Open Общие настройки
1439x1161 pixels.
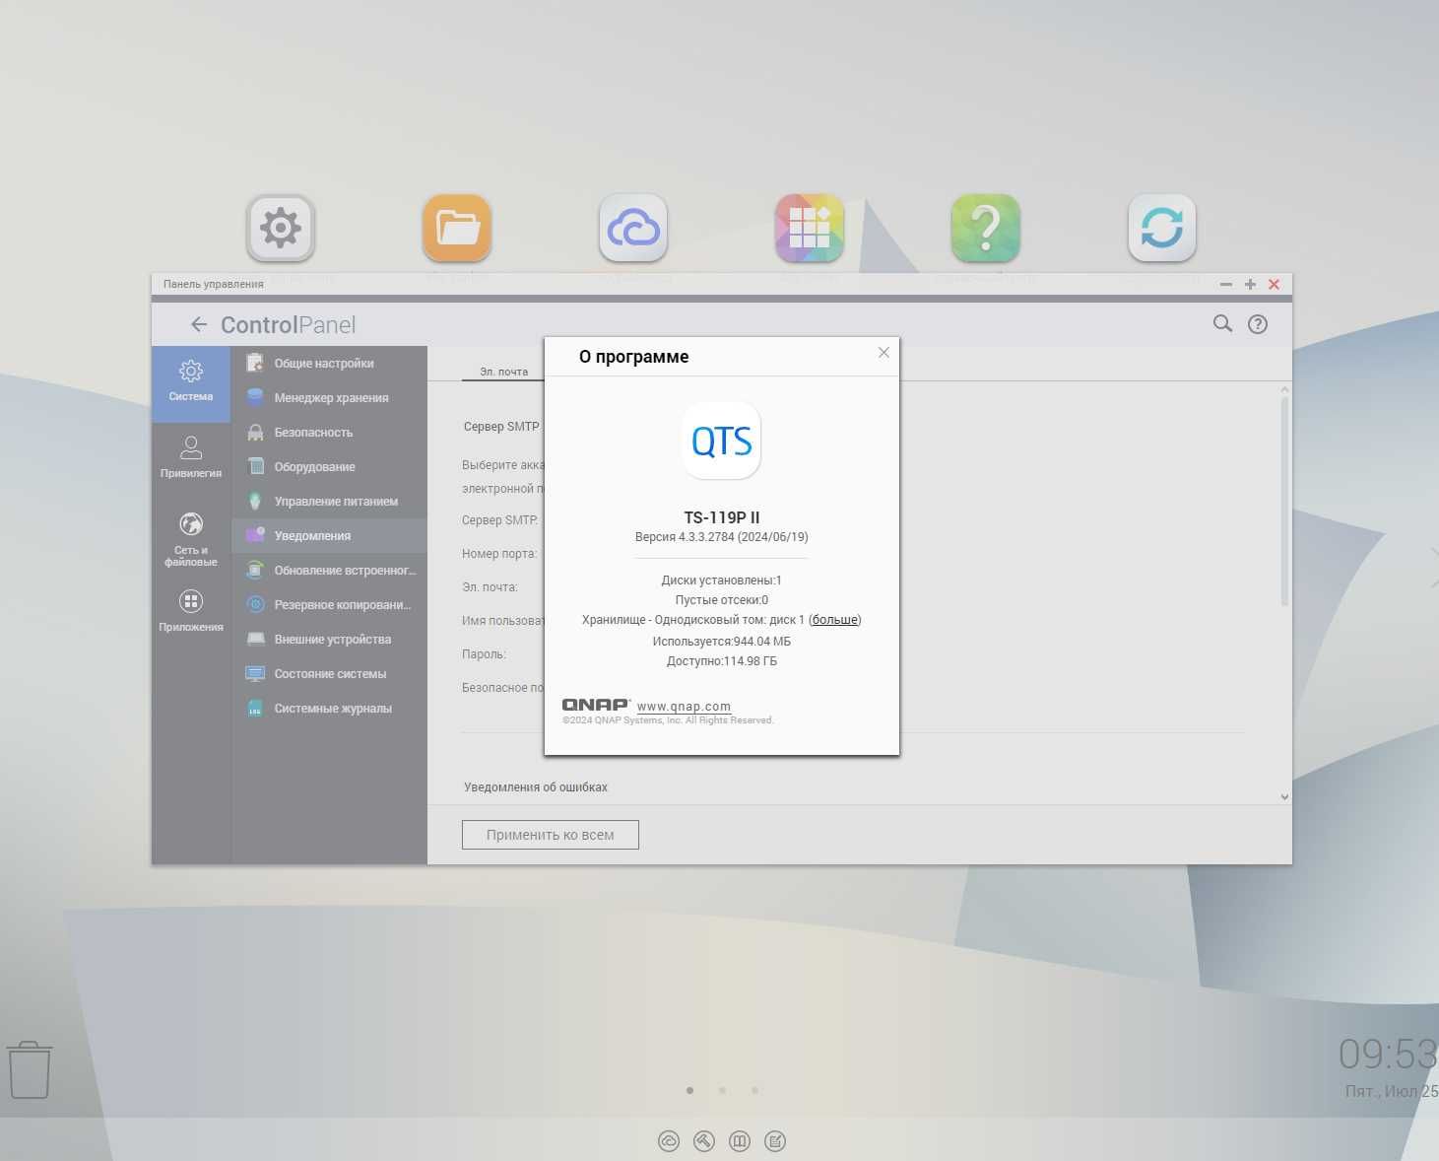point(329,364)
